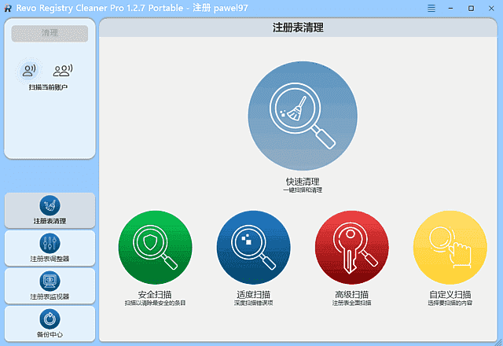The height and width of the screenshot is (346, 503).
Task: Close the Revo Registry Cleaner window
Action: pos(491,9)
